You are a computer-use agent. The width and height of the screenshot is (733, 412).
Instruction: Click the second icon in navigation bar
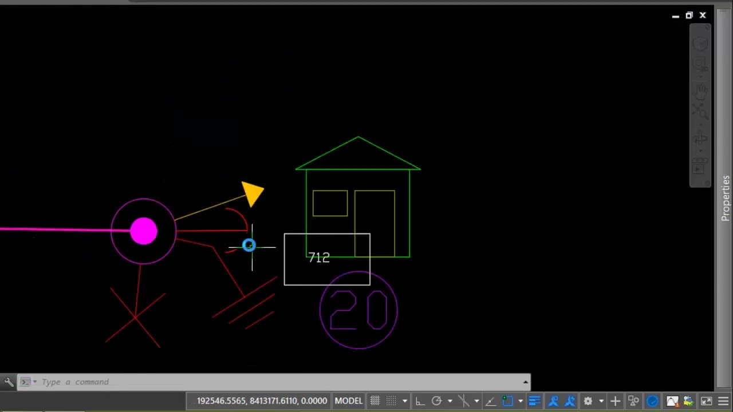click(700, 64)
